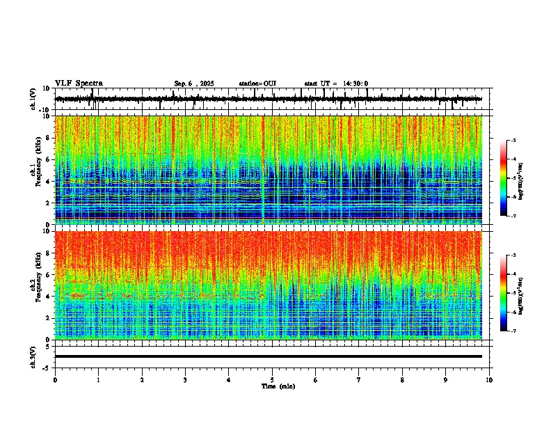Click the "-3" label on ch.1 colorbar

(513, 140)
